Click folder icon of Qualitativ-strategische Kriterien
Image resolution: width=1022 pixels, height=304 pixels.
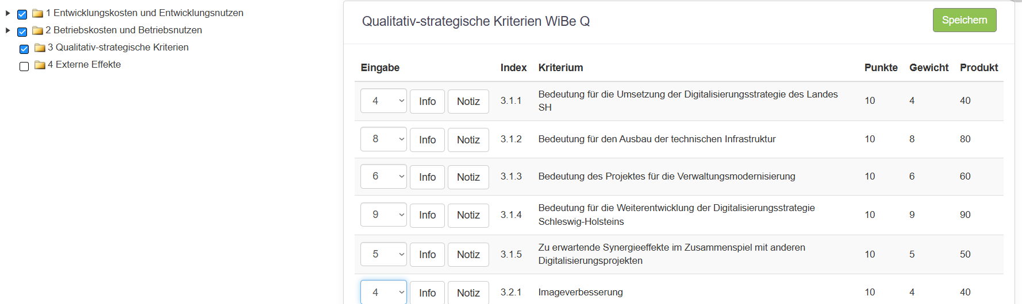40,48
